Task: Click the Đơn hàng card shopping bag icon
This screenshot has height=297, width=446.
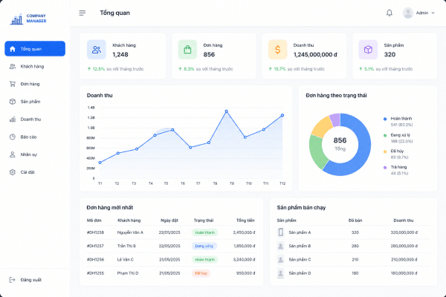Action: [x=187, y=50]
